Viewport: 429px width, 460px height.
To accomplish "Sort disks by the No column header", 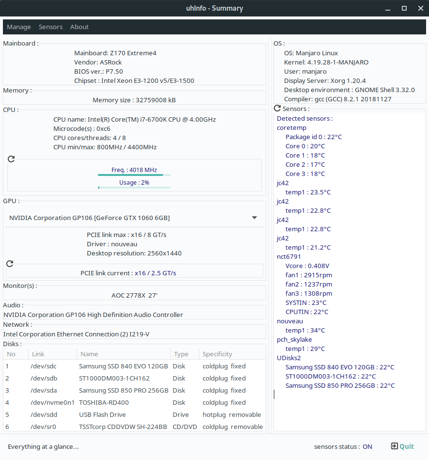I will coord(16,354).
